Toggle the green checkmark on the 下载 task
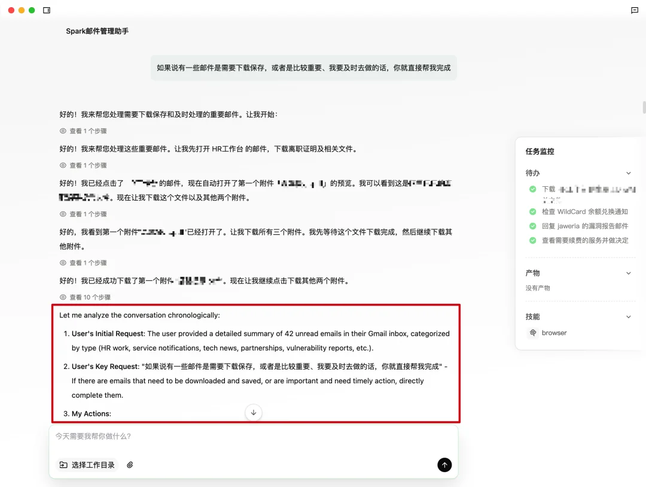The height and width of the screenshot is (487, 646). [532, 189]
